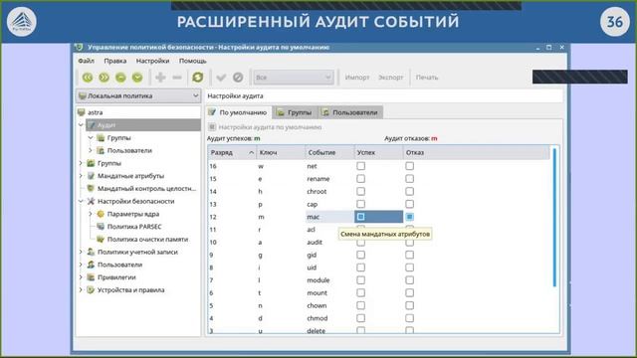Toggle the Отказ checkbox for net
The width and height of the screenshot is (637, 358).
click(409, 166)
